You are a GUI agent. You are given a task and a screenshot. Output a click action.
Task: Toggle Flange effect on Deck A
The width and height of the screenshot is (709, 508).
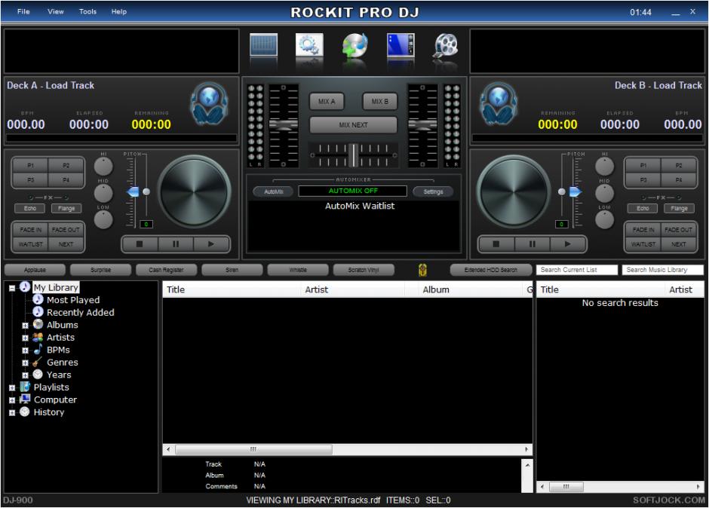66,208
